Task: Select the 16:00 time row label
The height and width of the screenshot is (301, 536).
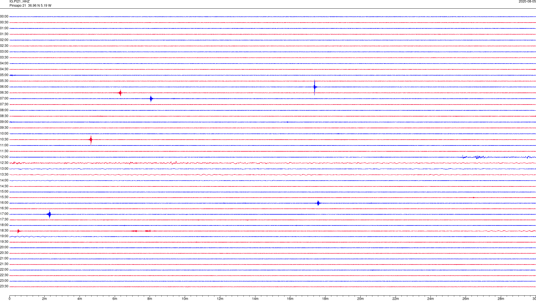Action: pos(4,203)
